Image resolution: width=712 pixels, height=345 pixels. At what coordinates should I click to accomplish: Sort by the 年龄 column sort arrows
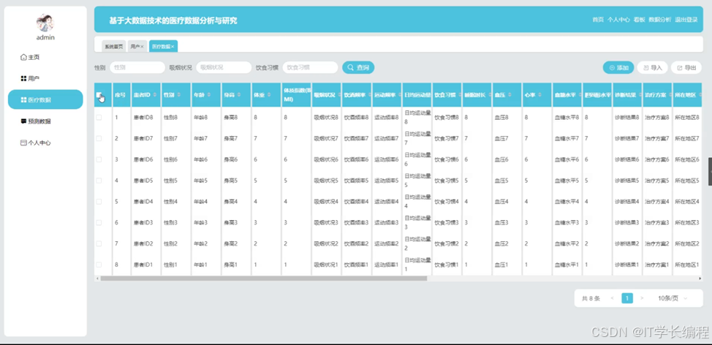(209, 95)
